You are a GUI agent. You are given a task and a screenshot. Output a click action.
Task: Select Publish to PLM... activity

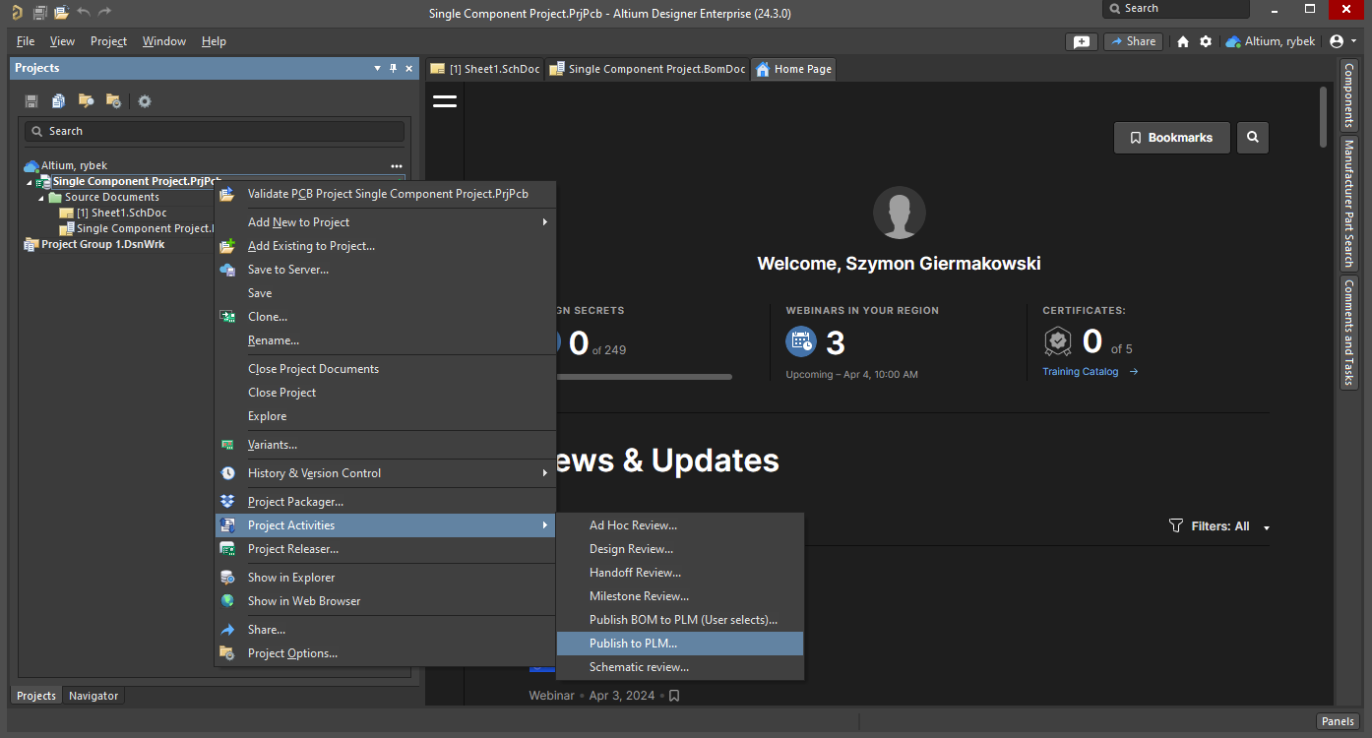point(680,644)
